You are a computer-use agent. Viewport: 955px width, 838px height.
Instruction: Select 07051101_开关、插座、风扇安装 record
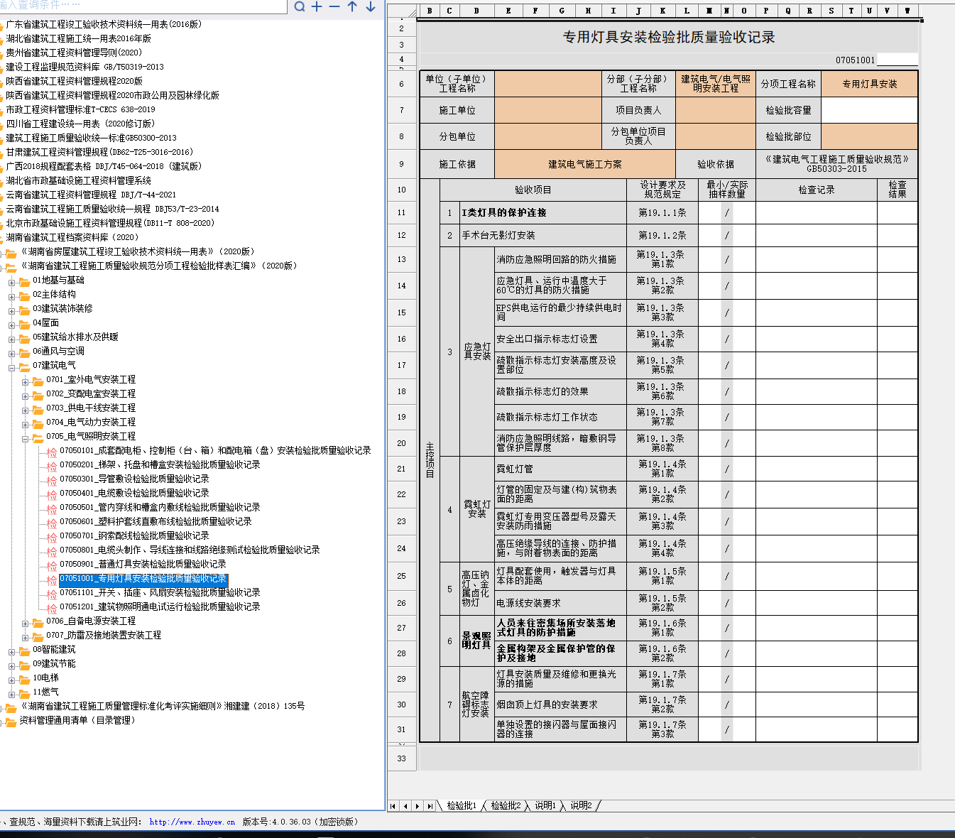tap(160, 592)
